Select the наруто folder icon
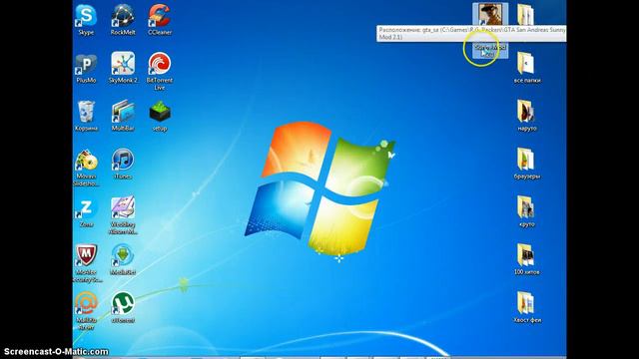Viewport: 639px width, 359px height. coord(526,112)
